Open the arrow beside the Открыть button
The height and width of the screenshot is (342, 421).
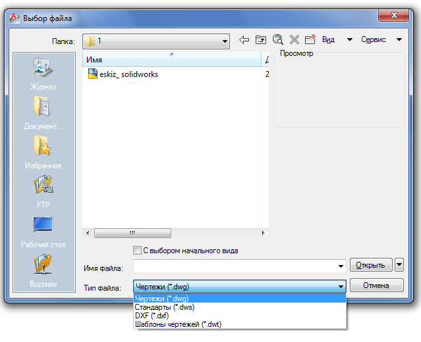coord(399,265)
